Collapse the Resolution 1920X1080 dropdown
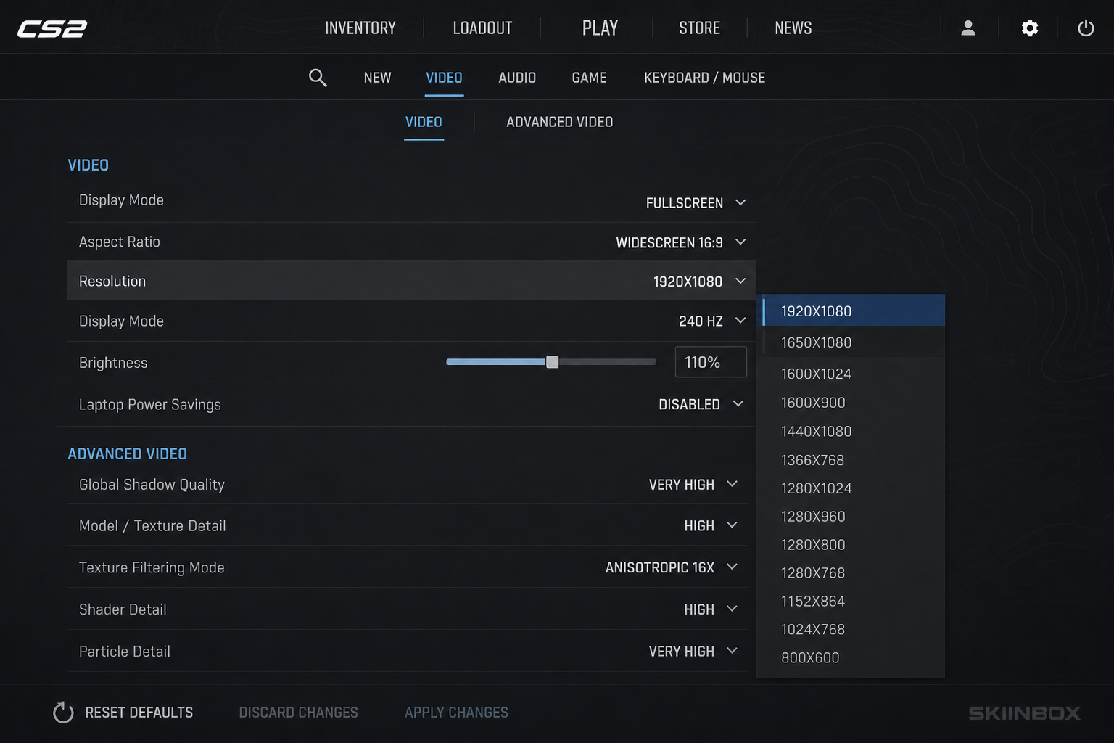The width and height of the screenshot is (1114, 743). 699,281
